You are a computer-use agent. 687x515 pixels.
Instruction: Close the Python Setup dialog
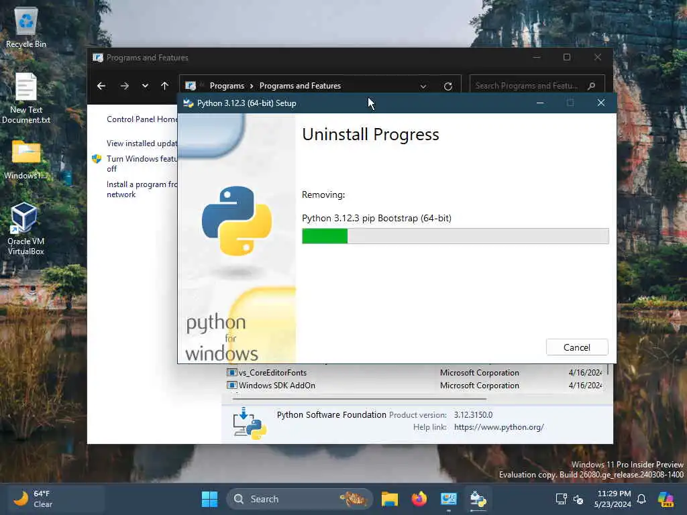tap(600, 103)
